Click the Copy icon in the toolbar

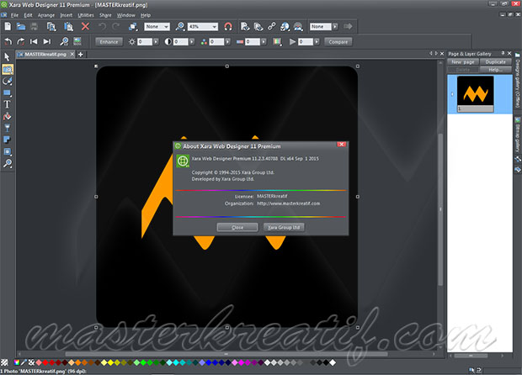pos(51,27)
